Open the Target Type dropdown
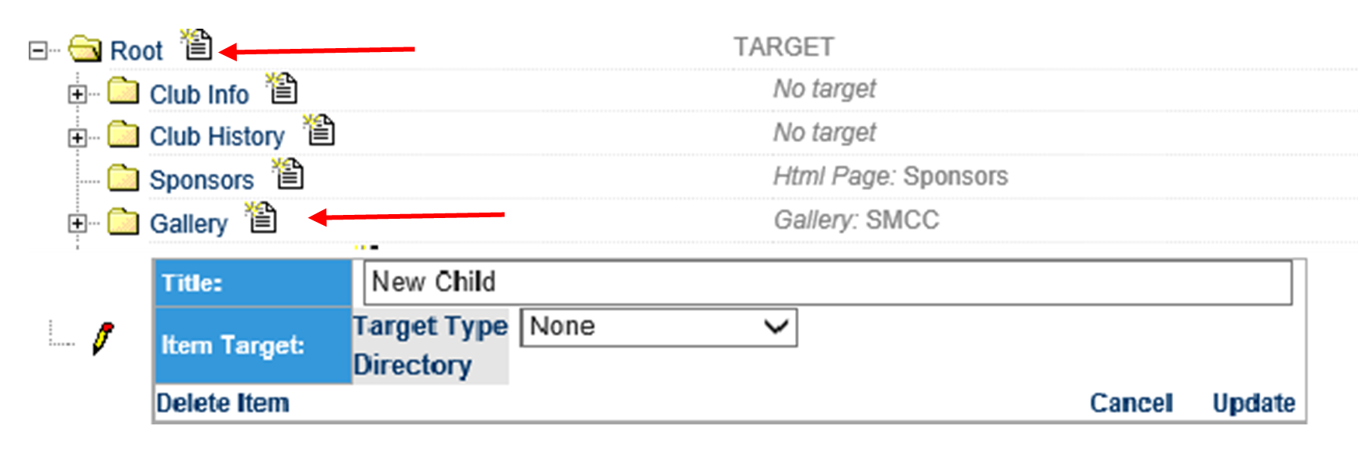1358x464 pixels. 658,327
